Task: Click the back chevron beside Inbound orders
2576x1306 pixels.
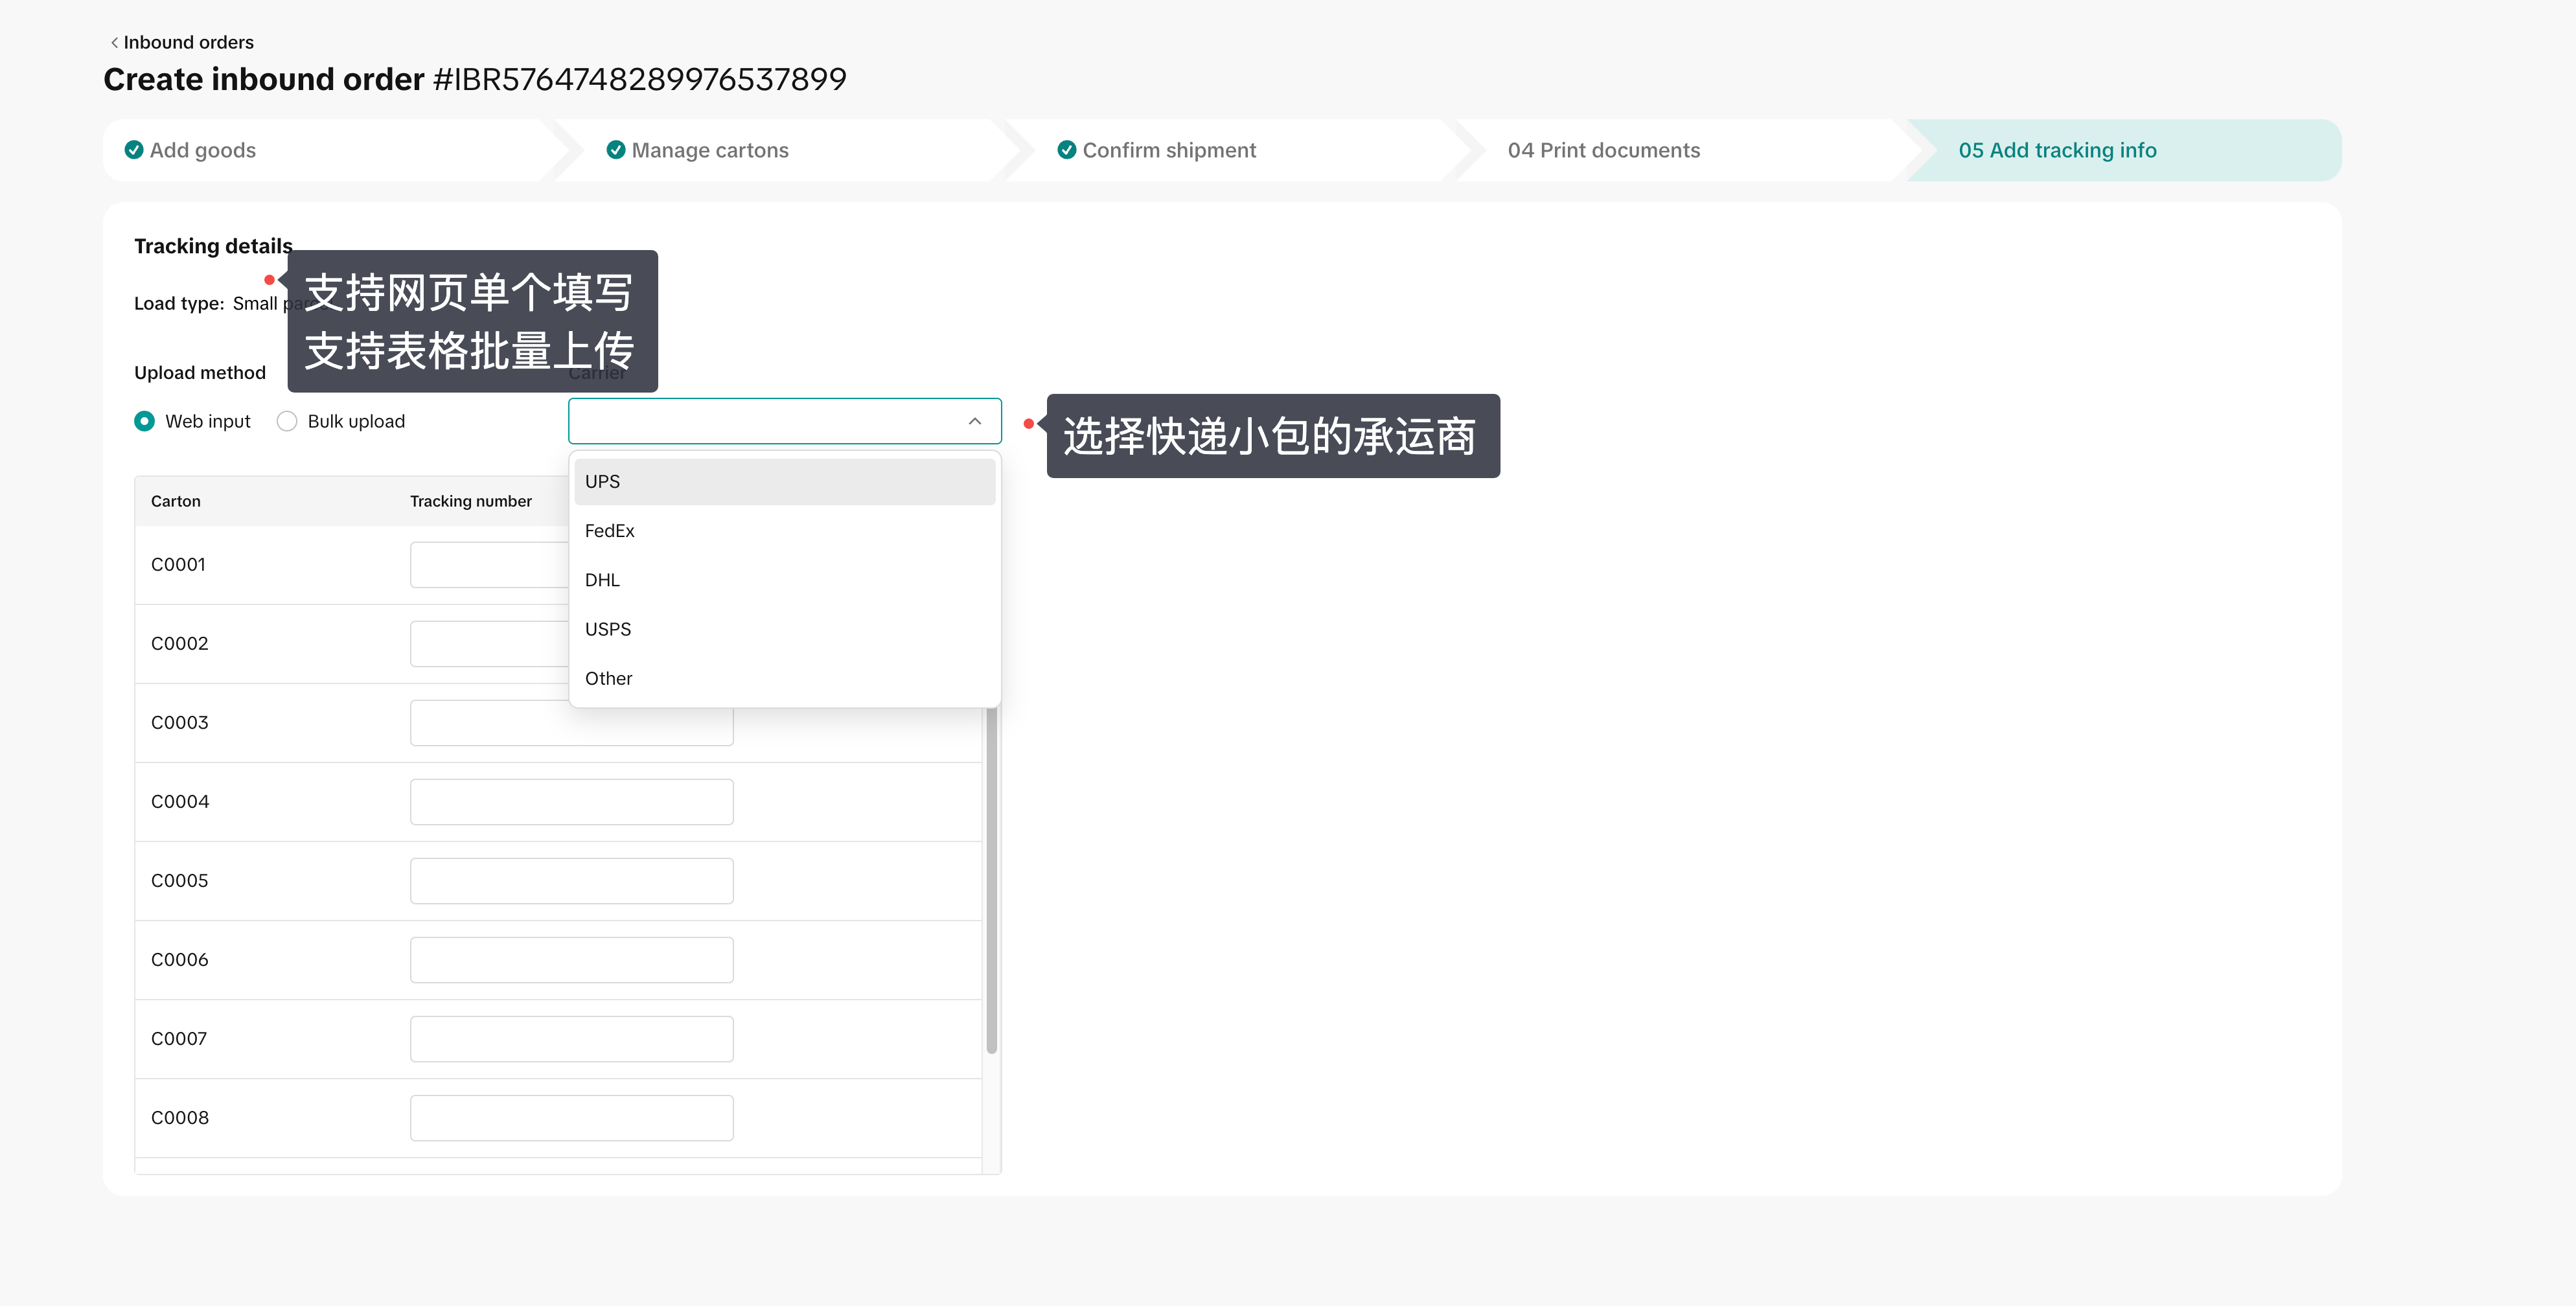Action: pyautogui.click(x=114, y=42)
